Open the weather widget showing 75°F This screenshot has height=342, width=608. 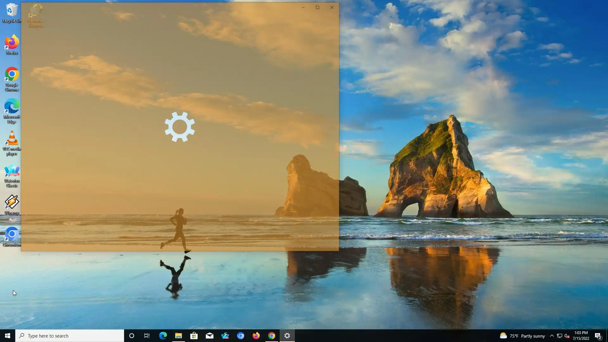tap(522, 336)
